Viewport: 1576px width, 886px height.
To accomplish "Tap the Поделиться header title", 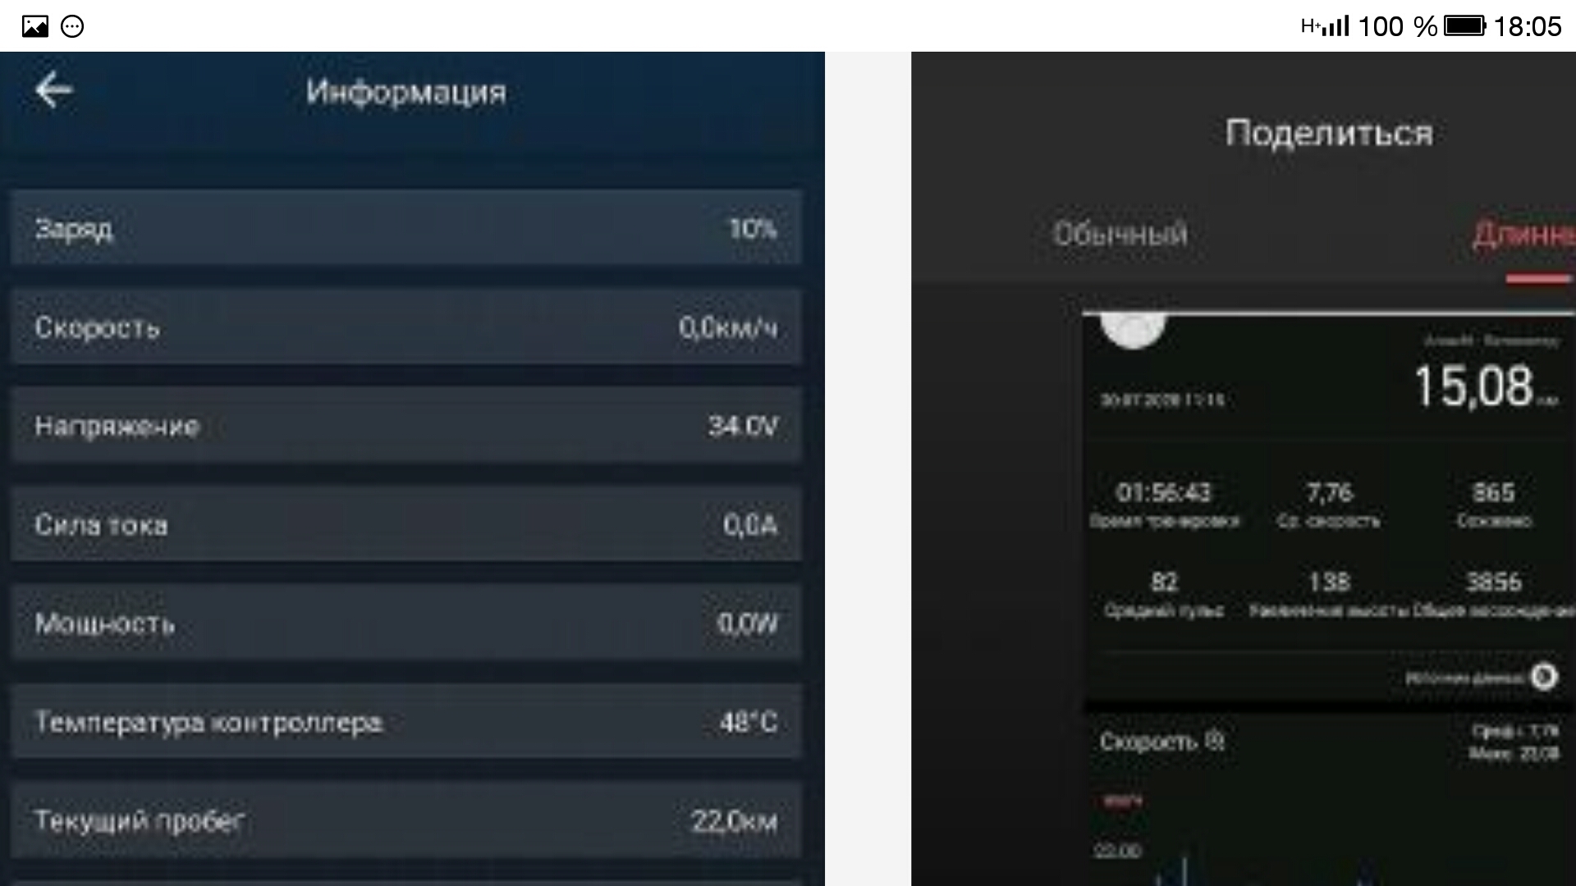I will (1329, 133).
